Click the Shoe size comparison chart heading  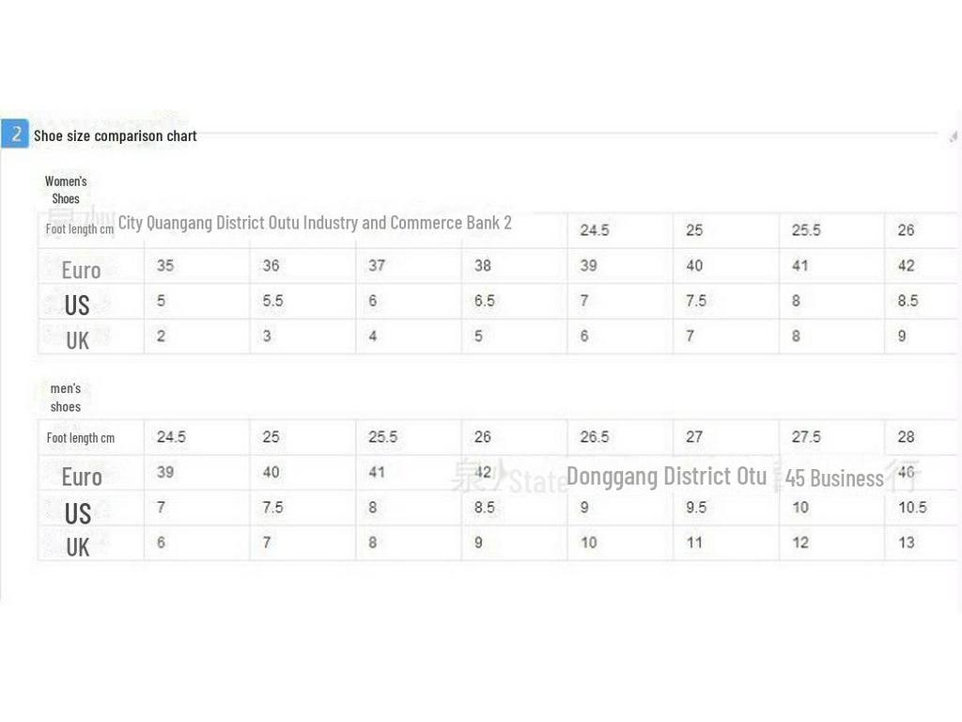(116, 136)
